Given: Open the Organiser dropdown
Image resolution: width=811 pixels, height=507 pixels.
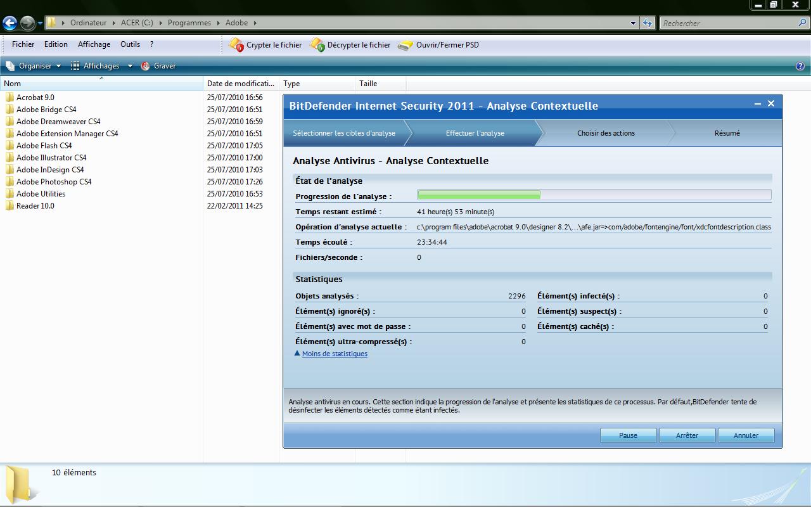Looking at the screenshot, I should 34,66.
